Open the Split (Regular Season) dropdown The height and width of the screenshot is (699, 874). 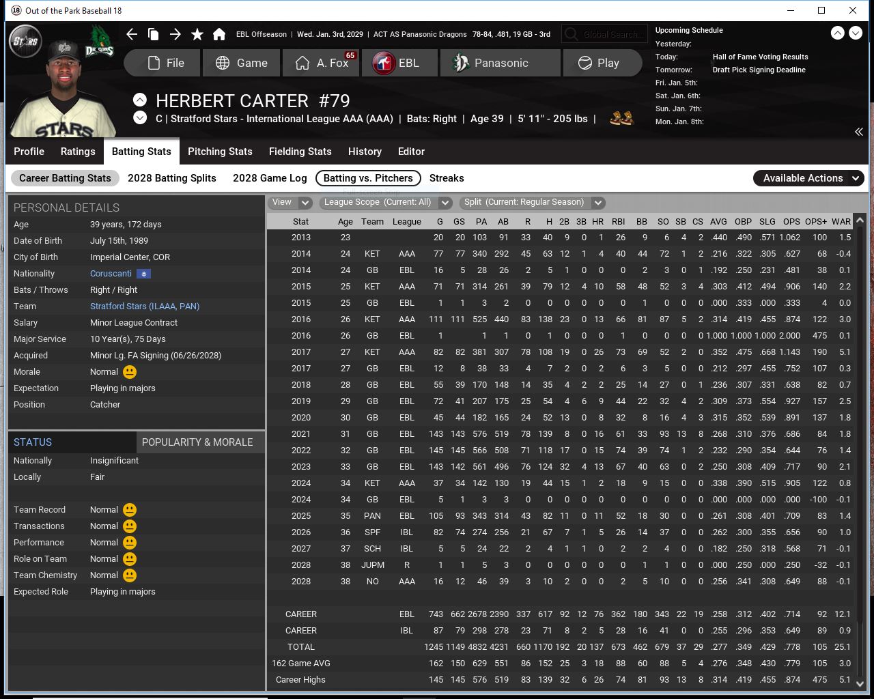tap(532, 202)
